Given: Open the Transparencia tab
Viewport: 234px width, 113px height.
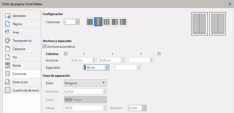Looking at the screenshot, I should 22,41.
